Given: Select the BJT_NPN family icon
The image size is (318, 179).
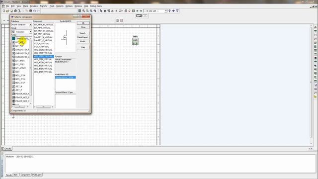Looking at the screenshot, I should pos(13,42).
